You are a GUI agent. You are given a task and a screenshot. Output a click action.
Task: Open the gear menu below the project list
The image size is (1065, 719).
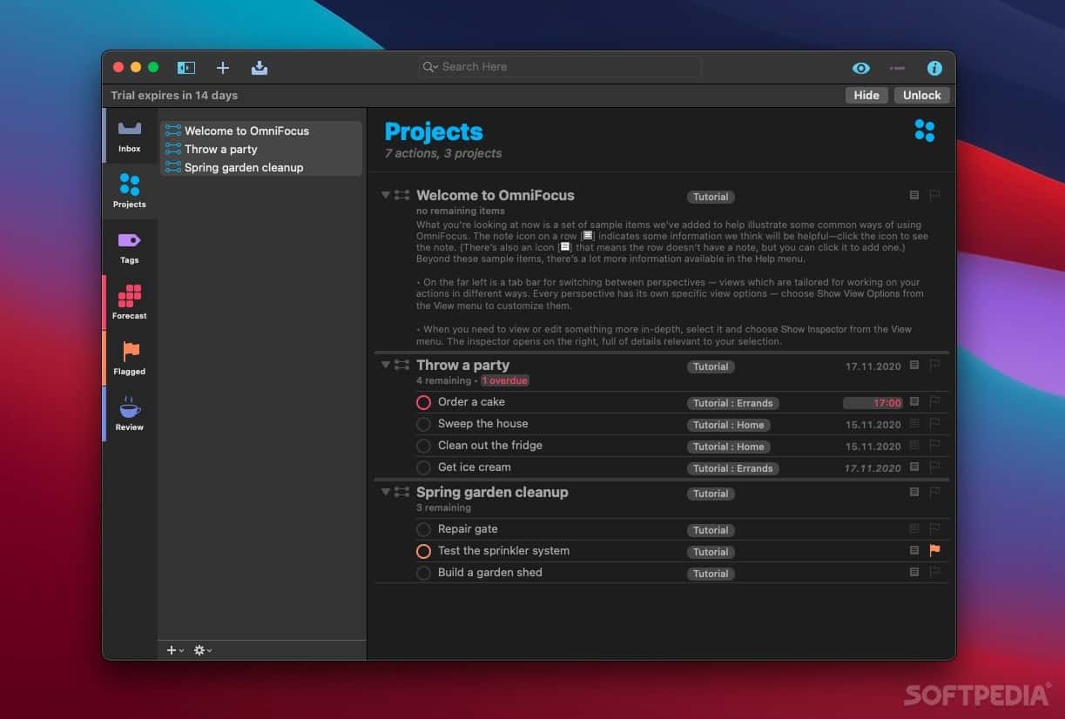click(203, 650)
